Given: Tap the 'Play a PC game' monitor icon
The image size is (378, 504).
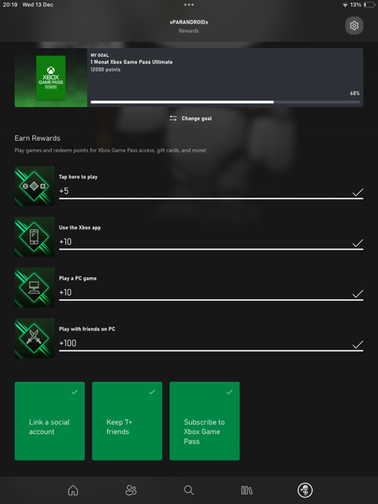Looking at the screenshot, I should click(x=35, y=287).
